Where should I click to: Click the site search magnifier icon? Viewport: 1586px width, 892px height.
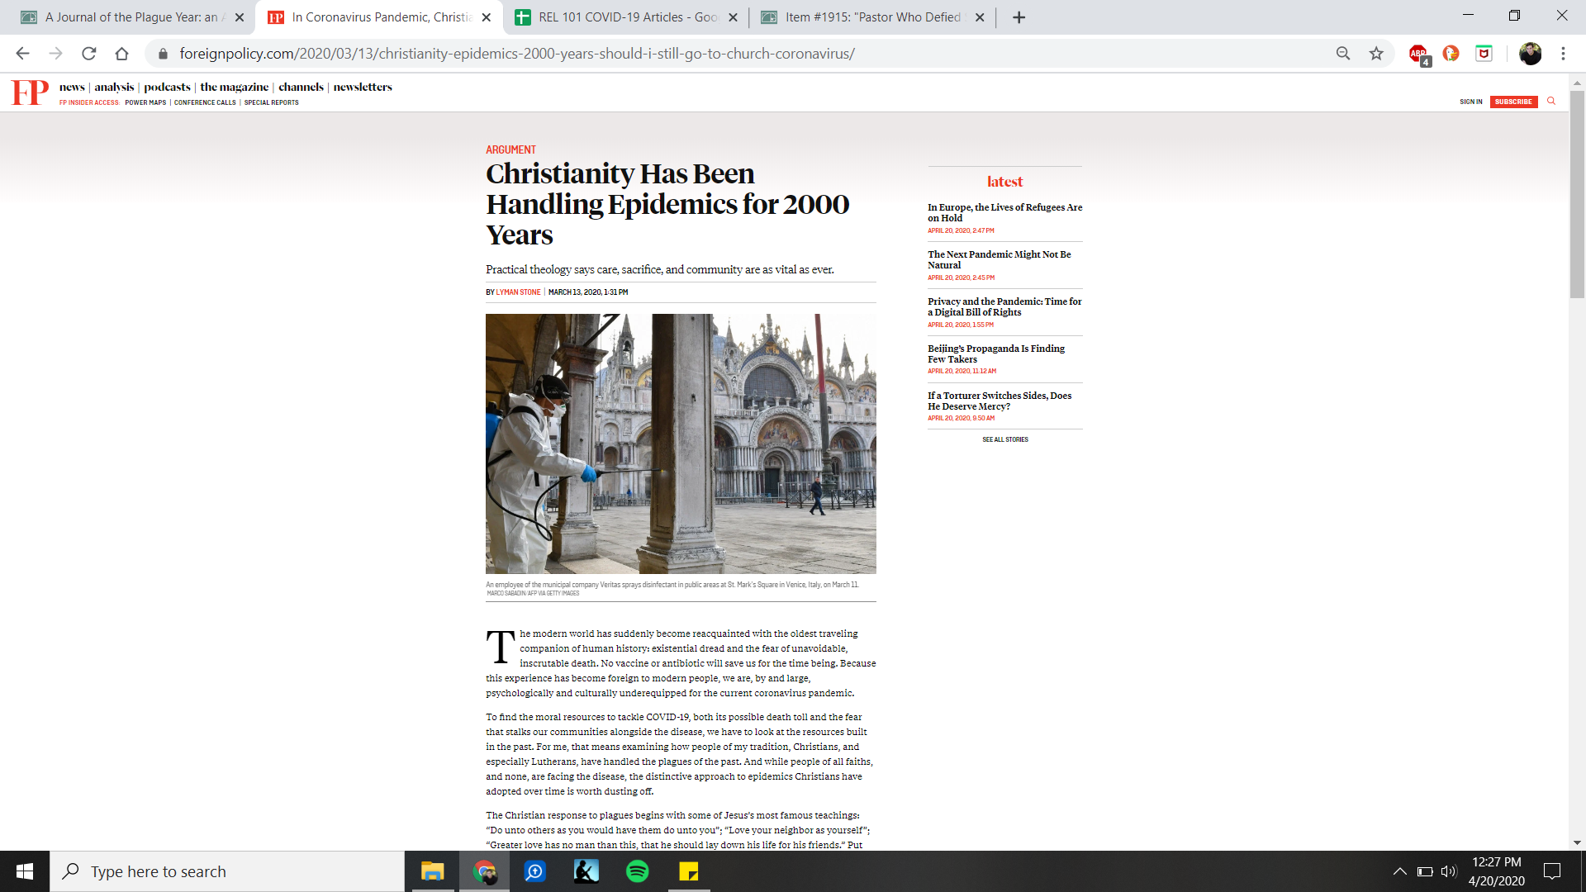pos(1551,101)
